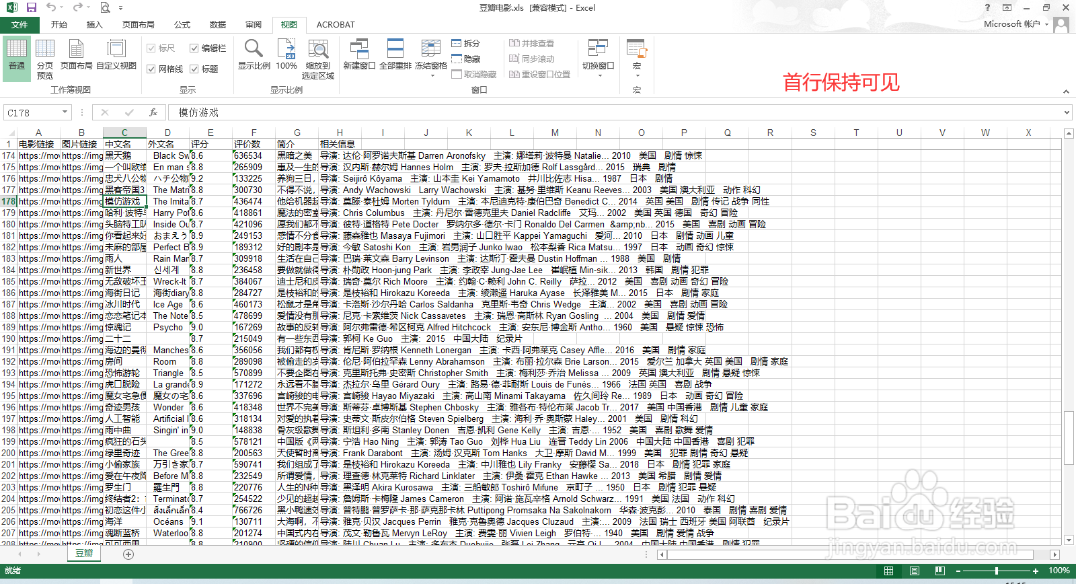Click the Select All corner button

(8, 133)
